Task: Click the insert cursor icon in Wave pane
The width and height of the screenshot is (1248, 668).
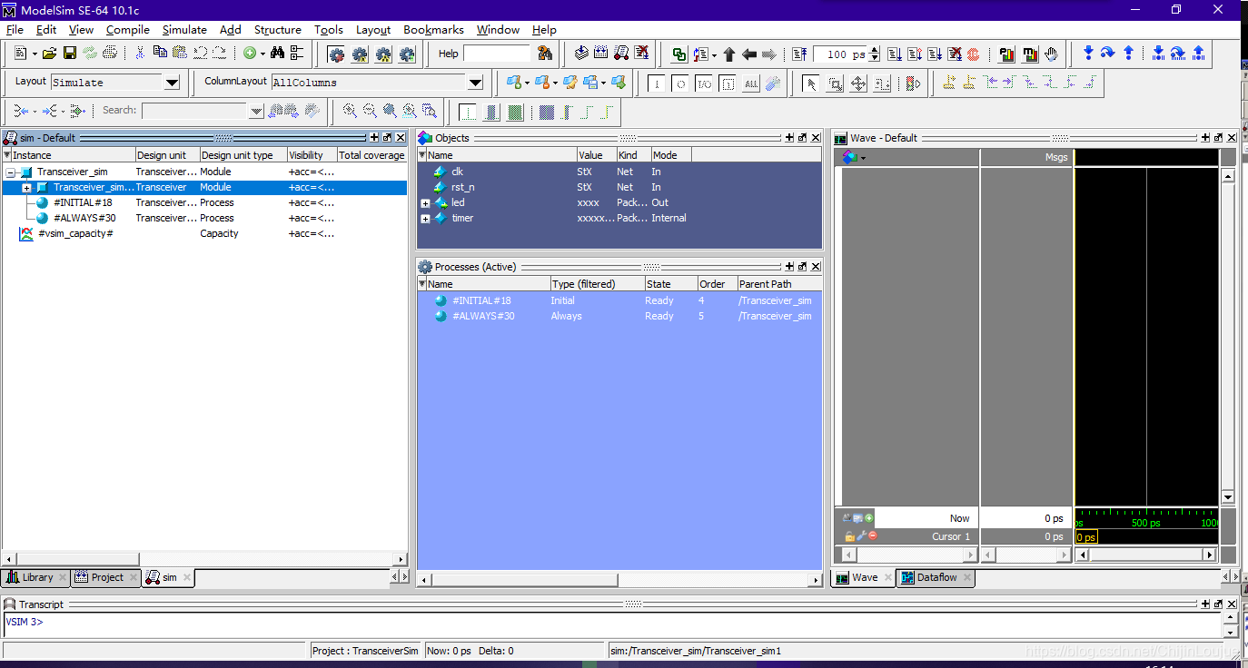Action: (868, 518)
